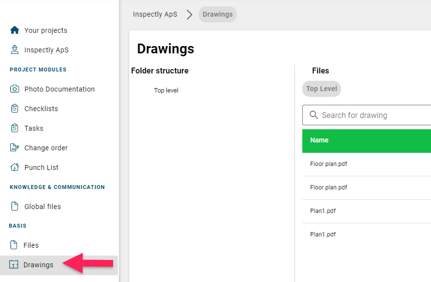
Task: Click the magnifier icon in drawing search
Action: click(314, 115)
